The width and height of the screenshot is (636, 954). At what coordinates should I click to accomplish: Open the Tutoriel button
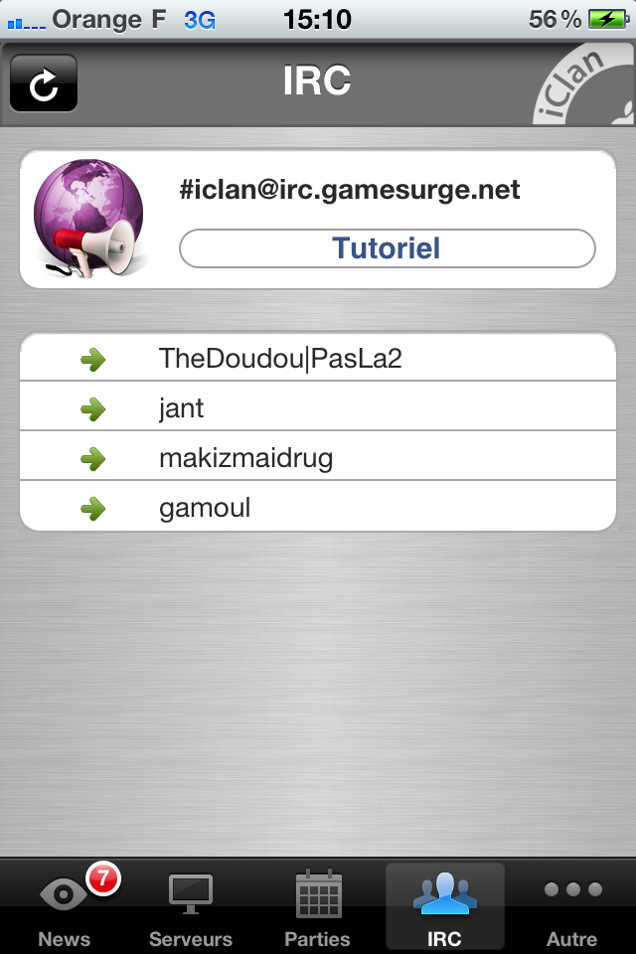388,248
